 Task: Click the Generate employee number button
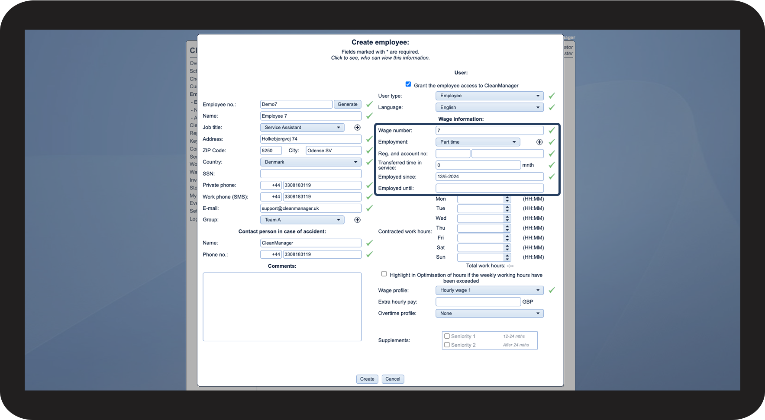coord(348,104)
